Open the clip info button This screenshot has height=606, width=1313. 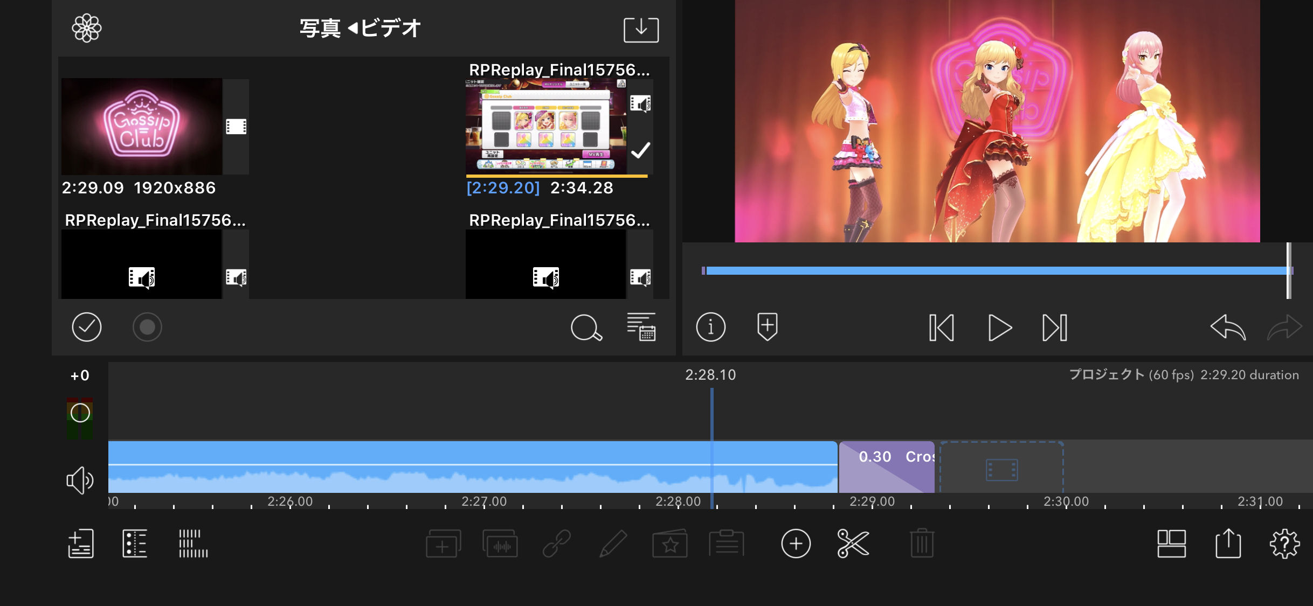pos(710,327)
